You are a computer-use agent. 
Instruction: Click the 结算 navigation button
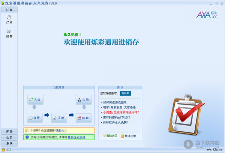pos(84,118)
